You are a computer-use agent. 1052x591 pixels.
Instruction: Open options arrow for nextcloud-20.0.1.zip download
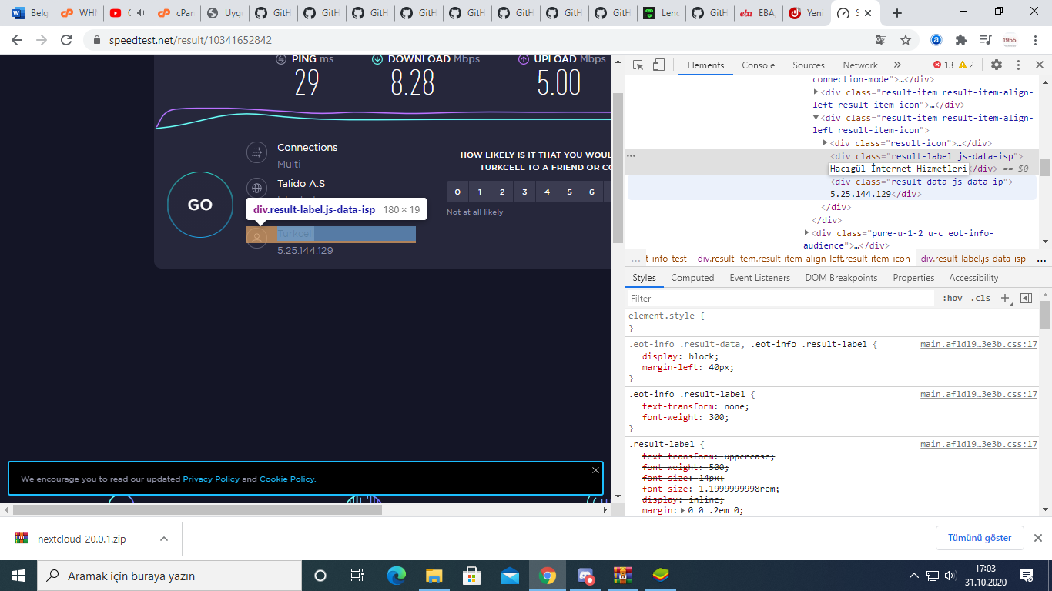coord(164,539)
